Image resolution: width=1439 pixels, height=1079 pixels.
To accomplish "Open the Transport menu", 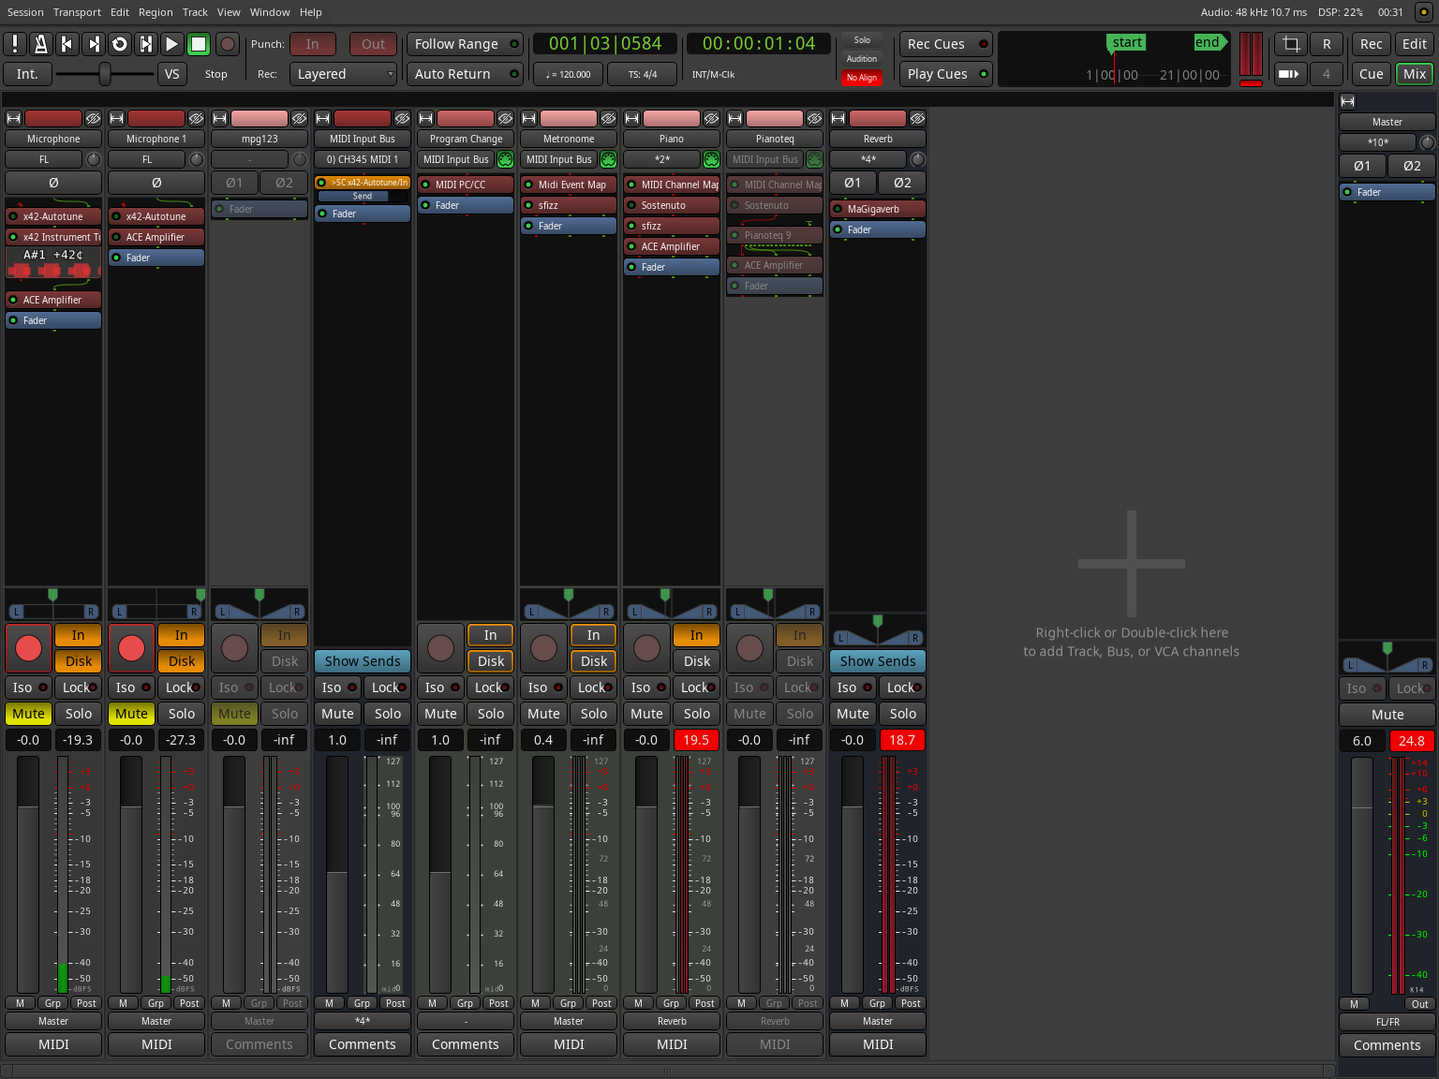I will 77,12.
